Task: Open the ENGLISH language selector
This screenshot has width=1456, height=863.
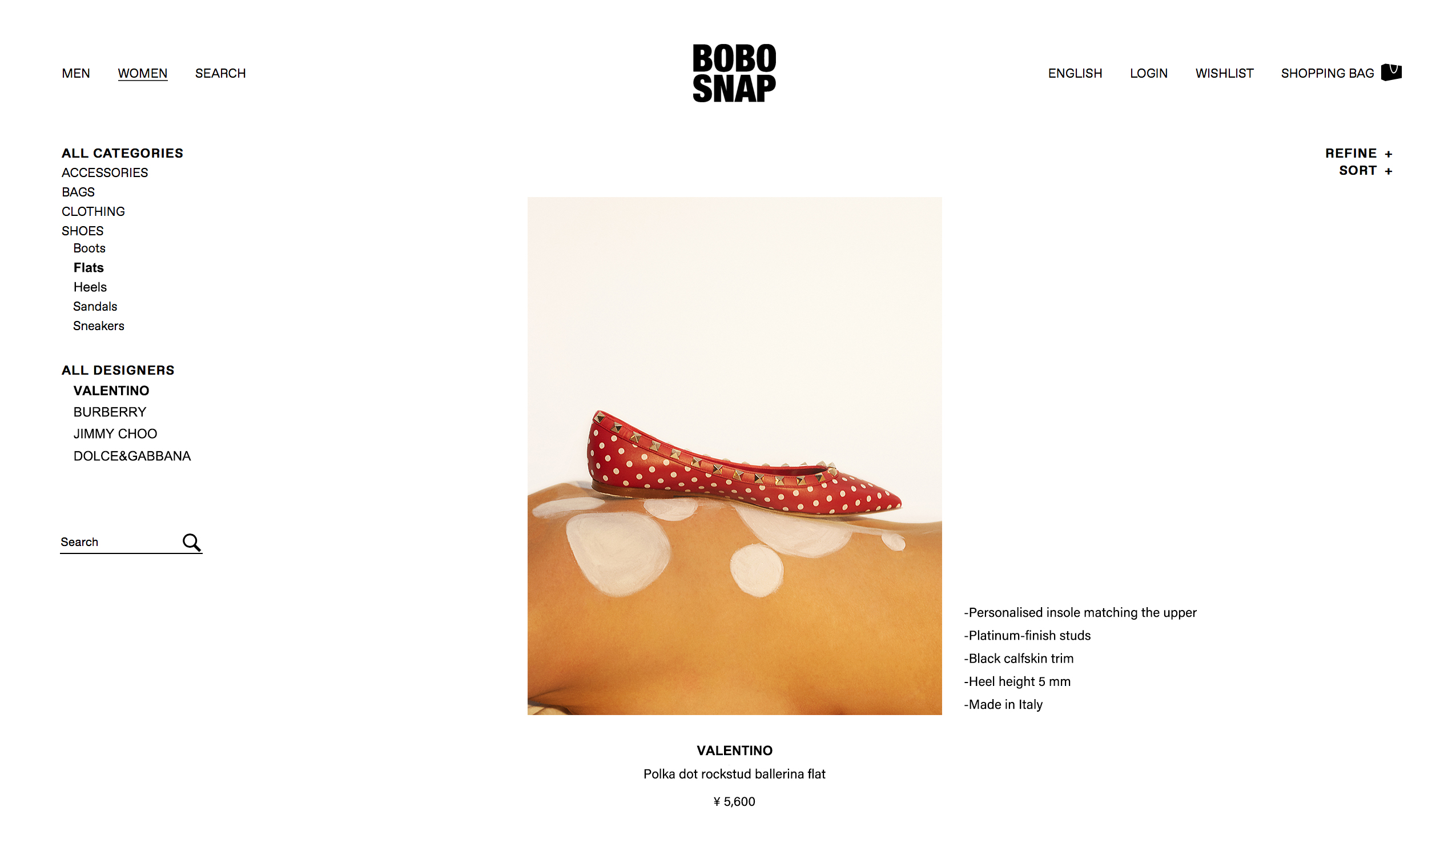Action: pos(1075,73)
